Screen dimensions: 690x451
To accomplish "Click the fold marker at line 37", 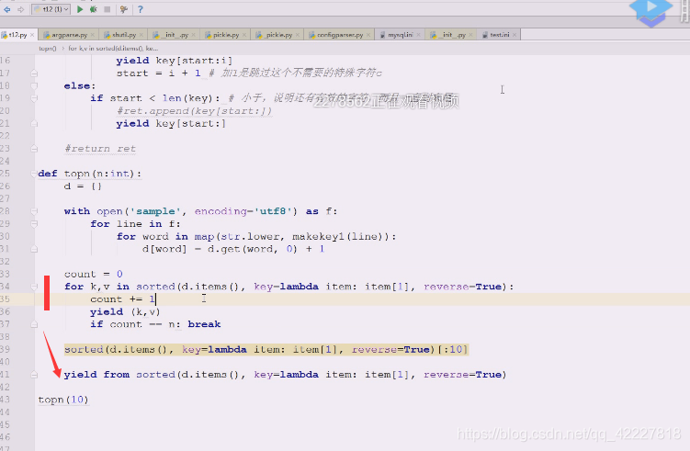I will [34, 324].
